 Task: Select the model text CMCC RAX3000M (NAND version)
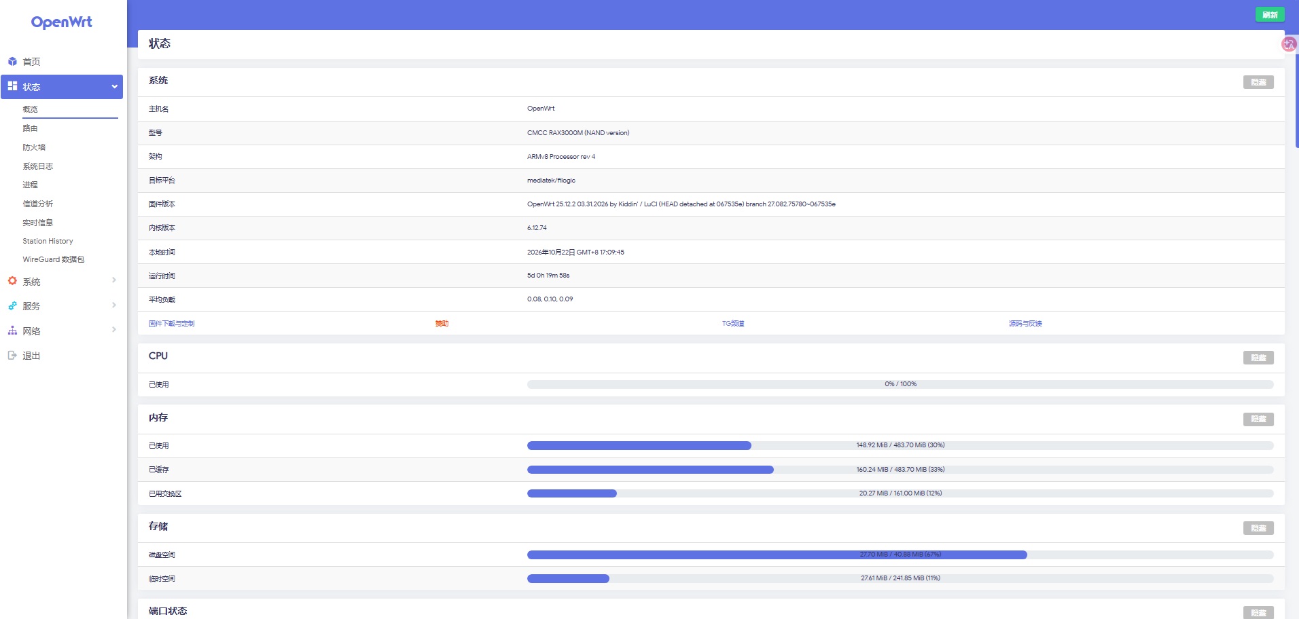pos(578,133)
